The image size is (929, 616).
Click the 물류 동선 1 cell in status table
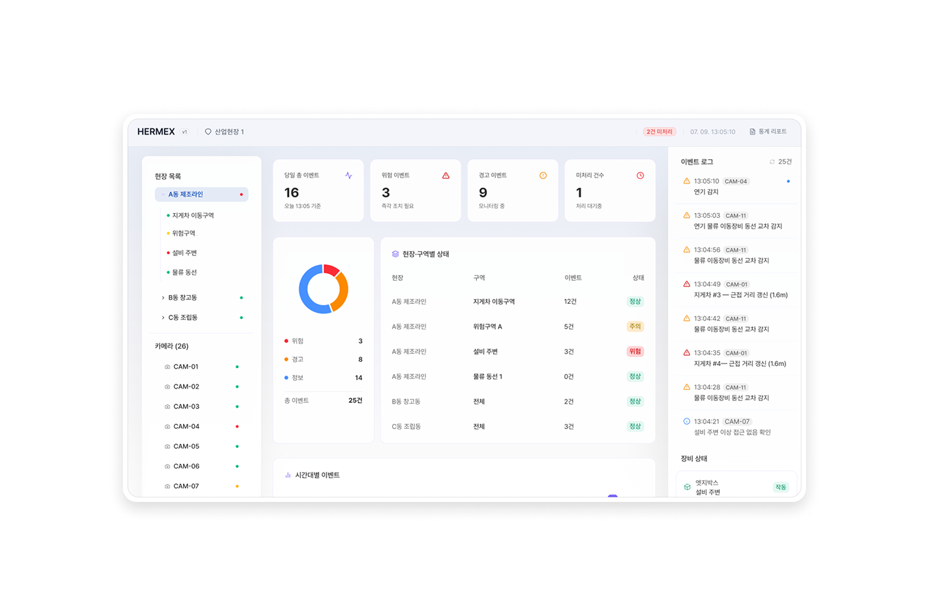(x=488, y=376)
